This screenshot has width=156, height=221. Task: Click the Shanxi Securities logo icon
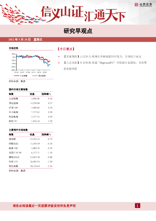click(136, 5)
